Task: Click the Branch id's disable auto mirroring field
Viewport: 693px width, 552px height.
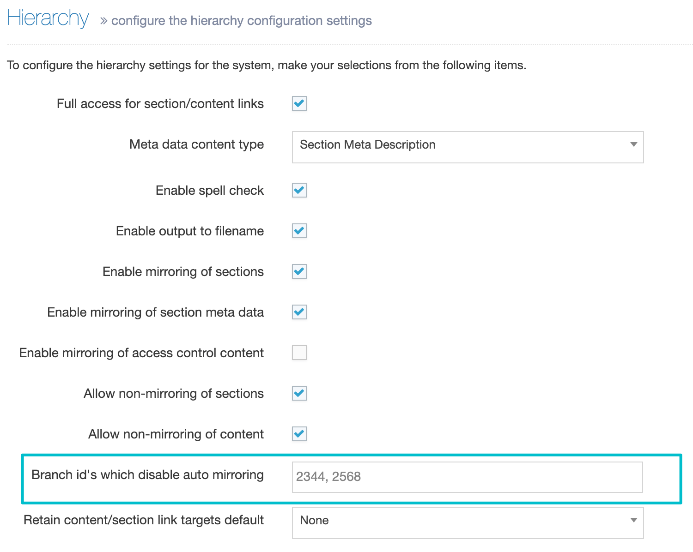Action: pyautogui.click(x=467, y=477)
